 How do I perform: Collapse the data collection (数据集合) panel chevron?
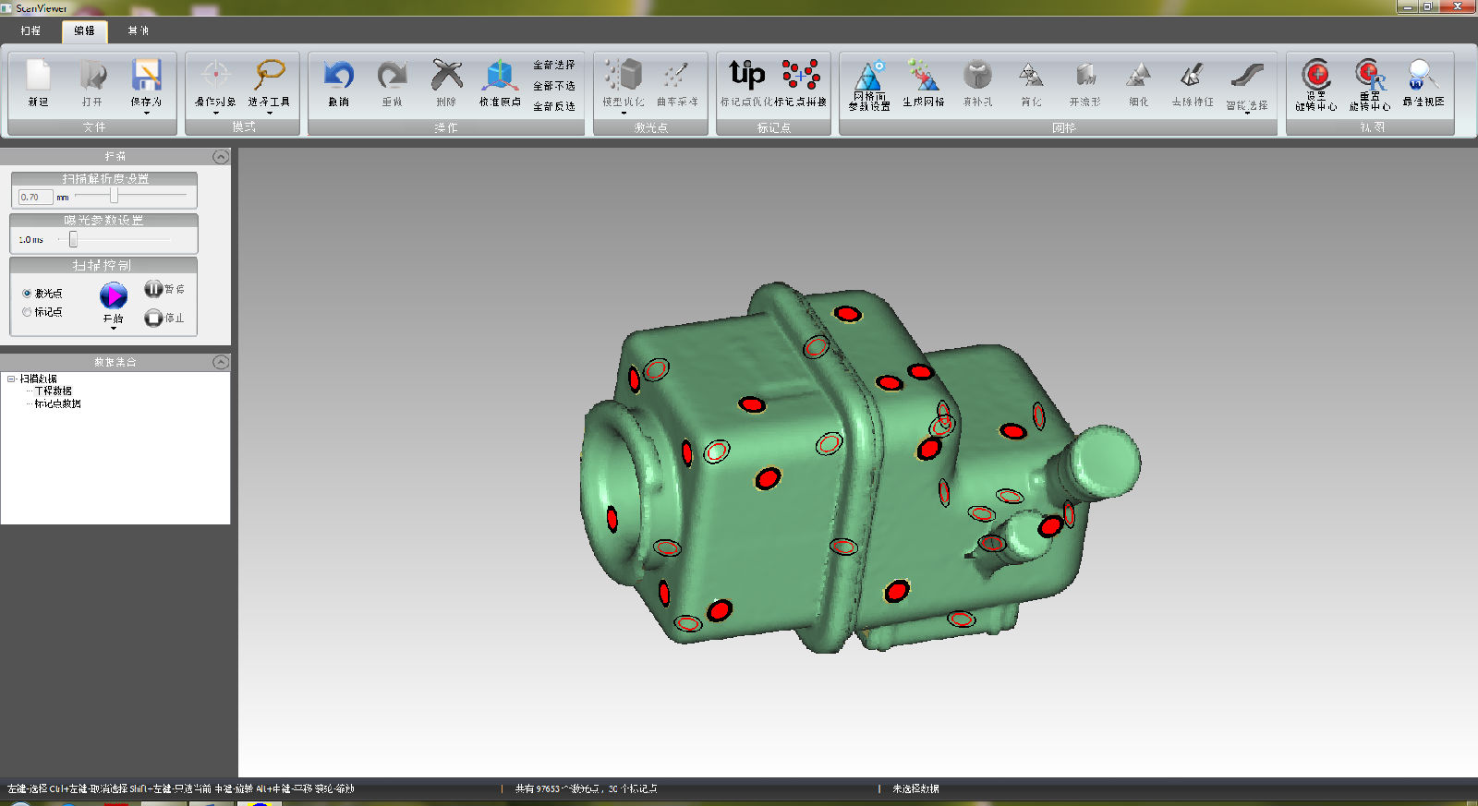pyautogui.click(x=220, y=362)
